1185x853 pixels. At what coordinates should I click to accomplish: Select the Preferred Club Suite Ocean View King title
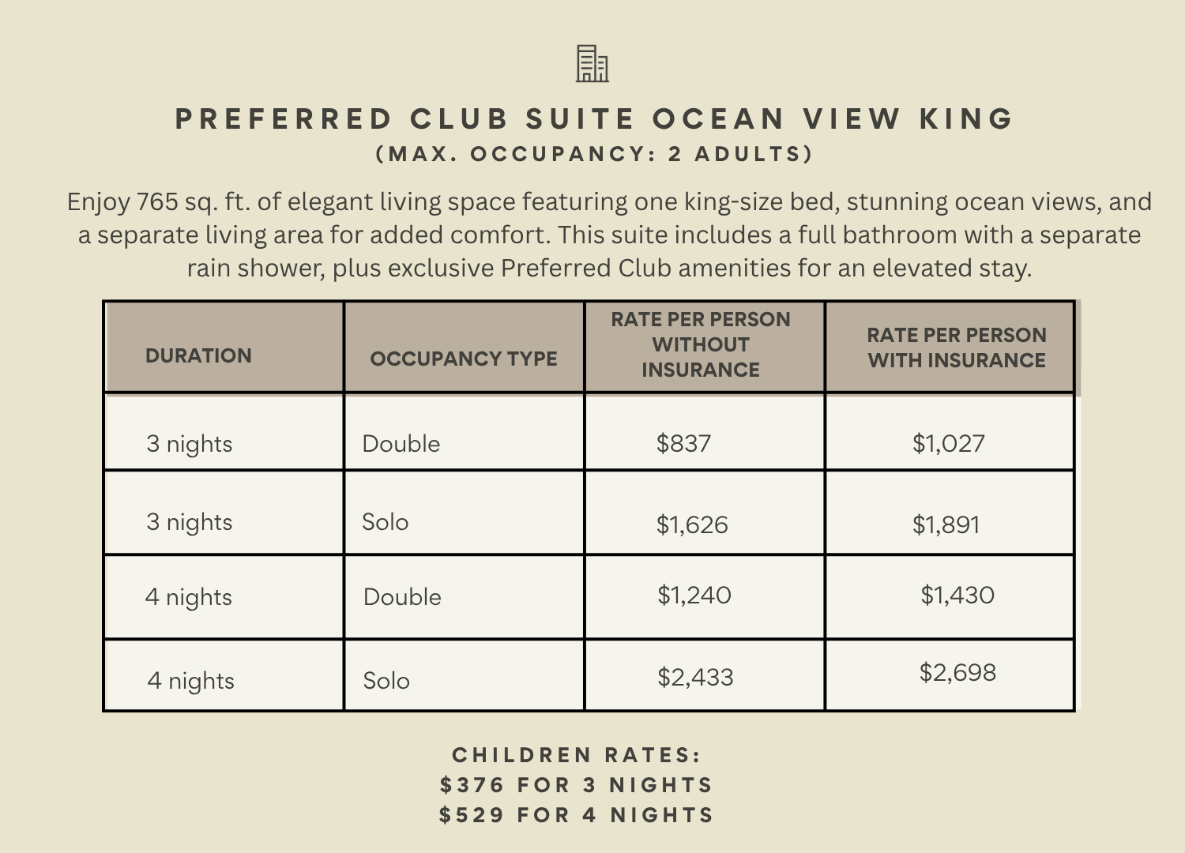coord(594,119)
